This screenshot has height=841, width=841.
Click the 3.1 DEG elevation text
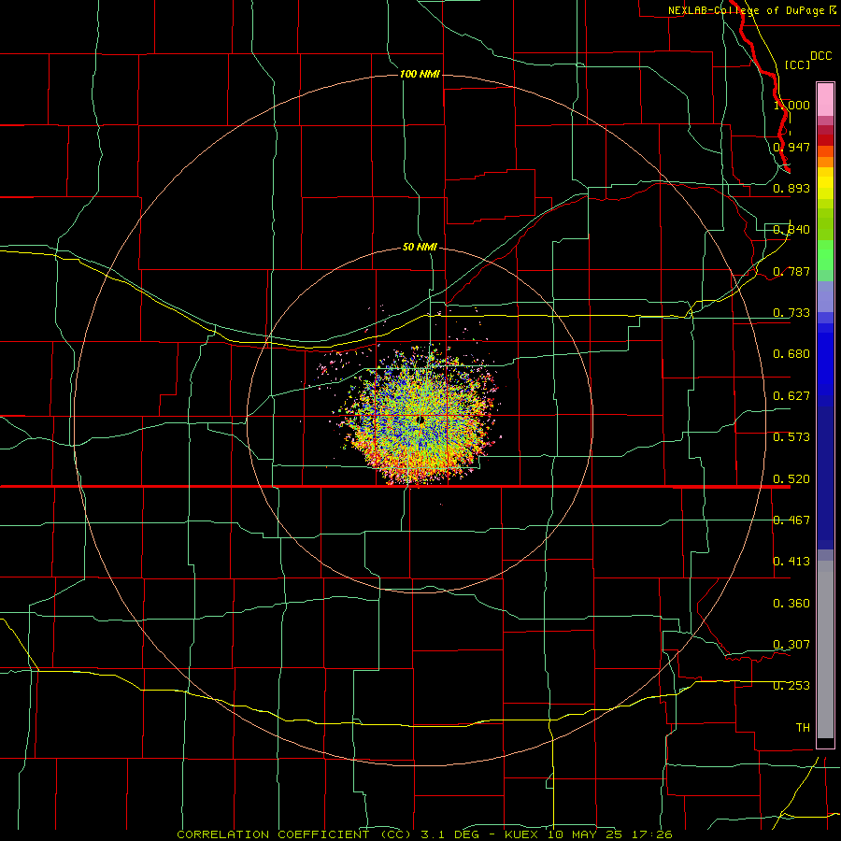pos(454,834)
